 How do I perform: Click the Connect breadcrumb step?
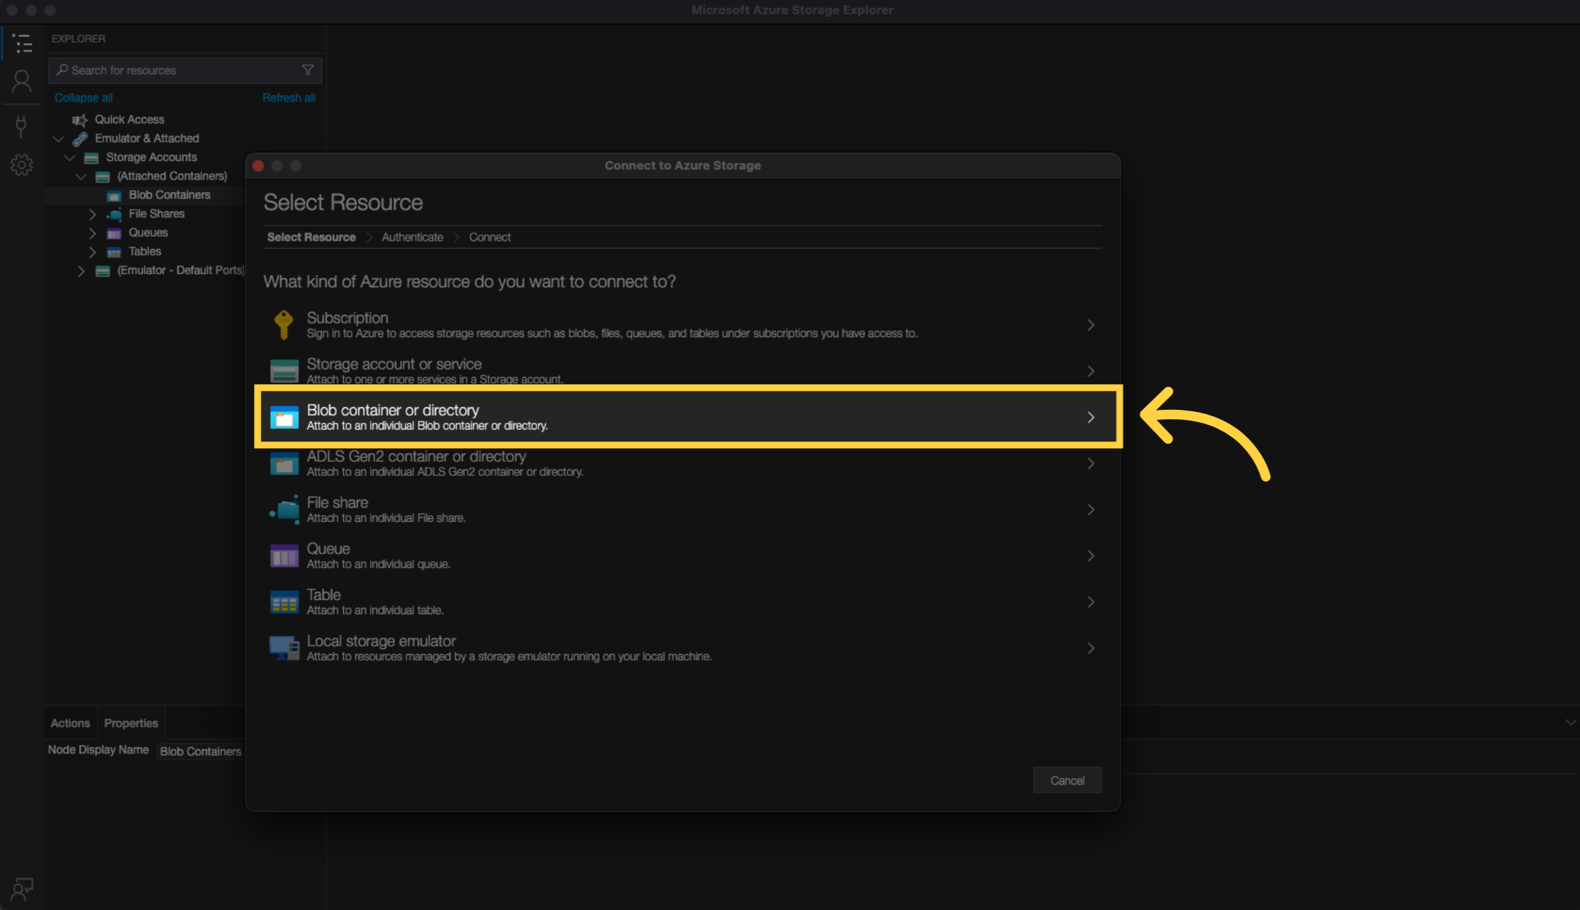coord(490,237)
